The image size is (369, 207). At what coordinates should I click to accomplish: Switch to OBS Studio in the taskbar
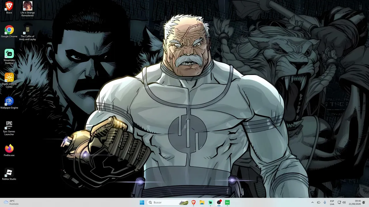pos(219,202)
